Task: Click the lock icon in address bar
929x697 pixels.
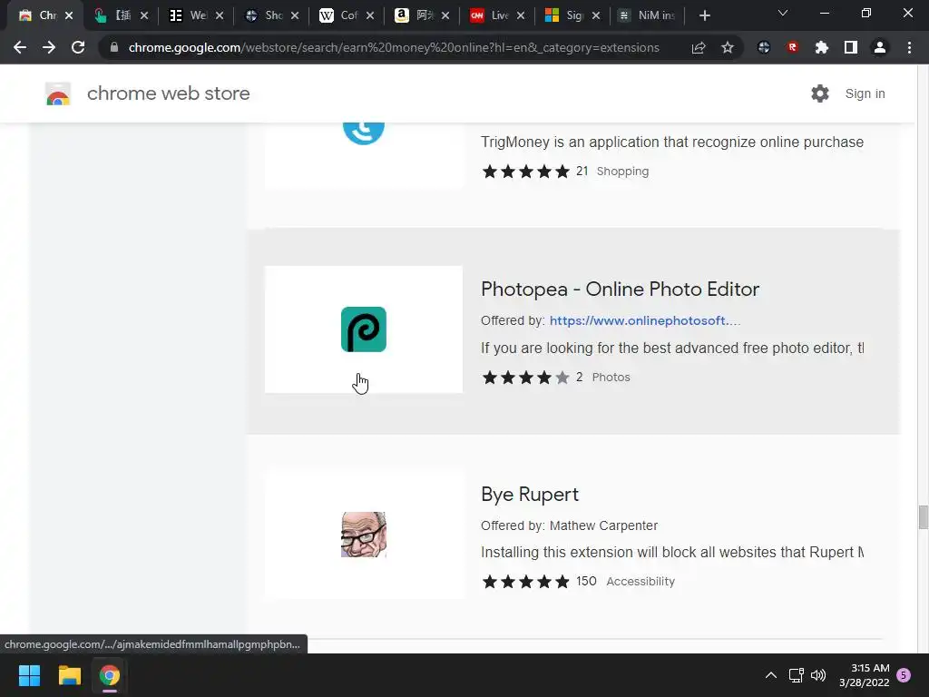Action: tap(114, 47)
